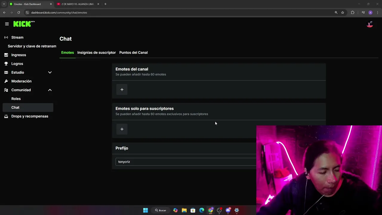The image size is (382, 215).
Task: Open the hamburger menu beside Kick logo
Action: [x=7, y=24]
